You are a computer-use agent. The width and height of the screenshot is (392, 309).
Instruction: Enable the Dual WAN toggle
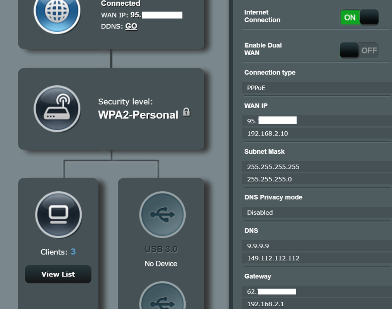(359, 51)
